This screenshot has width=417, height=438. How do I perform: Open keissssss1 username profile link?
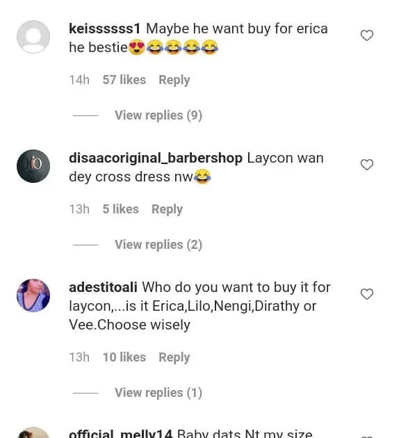pos(105,29)
